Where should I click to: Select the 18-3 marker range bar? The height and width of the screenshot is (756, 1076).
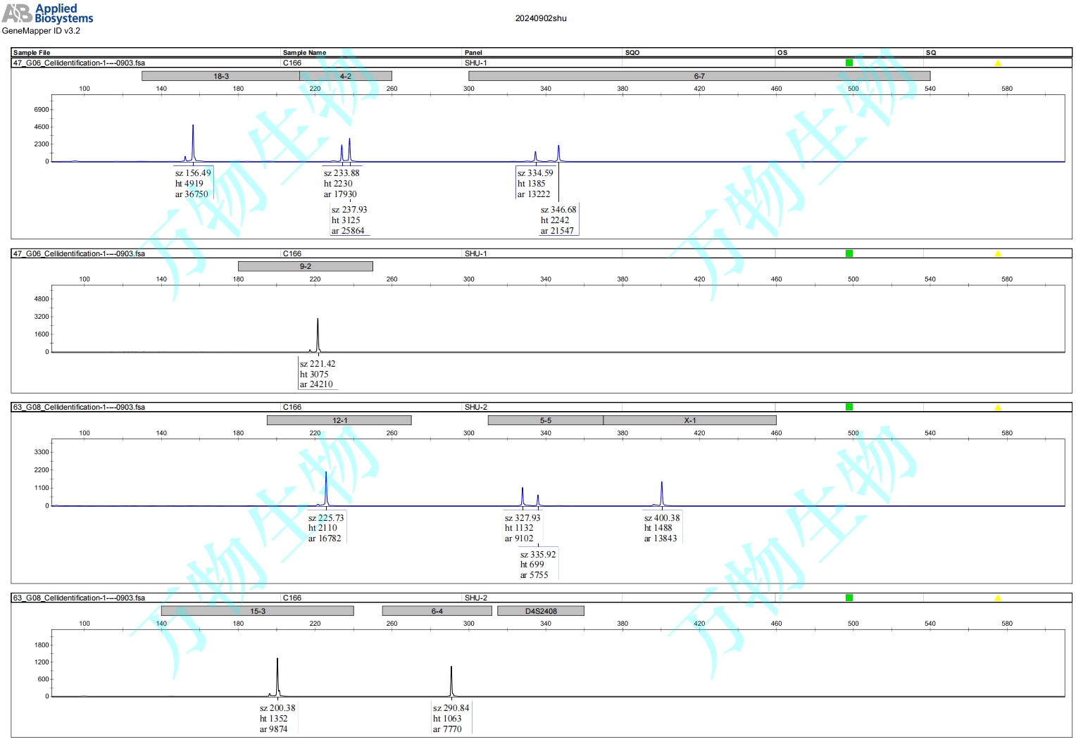tap(220, 76)
